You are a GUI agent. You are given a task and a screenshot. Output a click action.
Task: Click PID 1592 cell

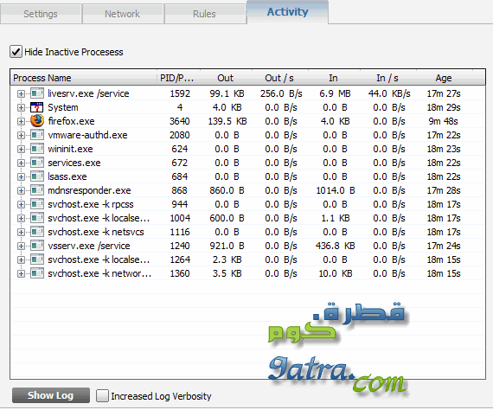[x=180, y=93]
